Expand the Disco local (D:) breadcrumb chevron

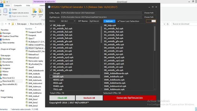[x=44, y=24]
